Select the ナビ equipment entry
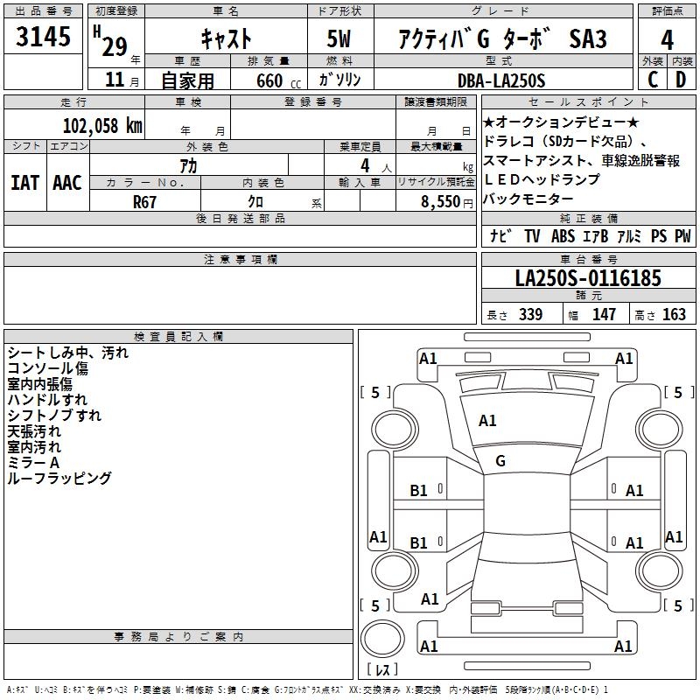Screen dimensions: 700x700 point(500,235)
